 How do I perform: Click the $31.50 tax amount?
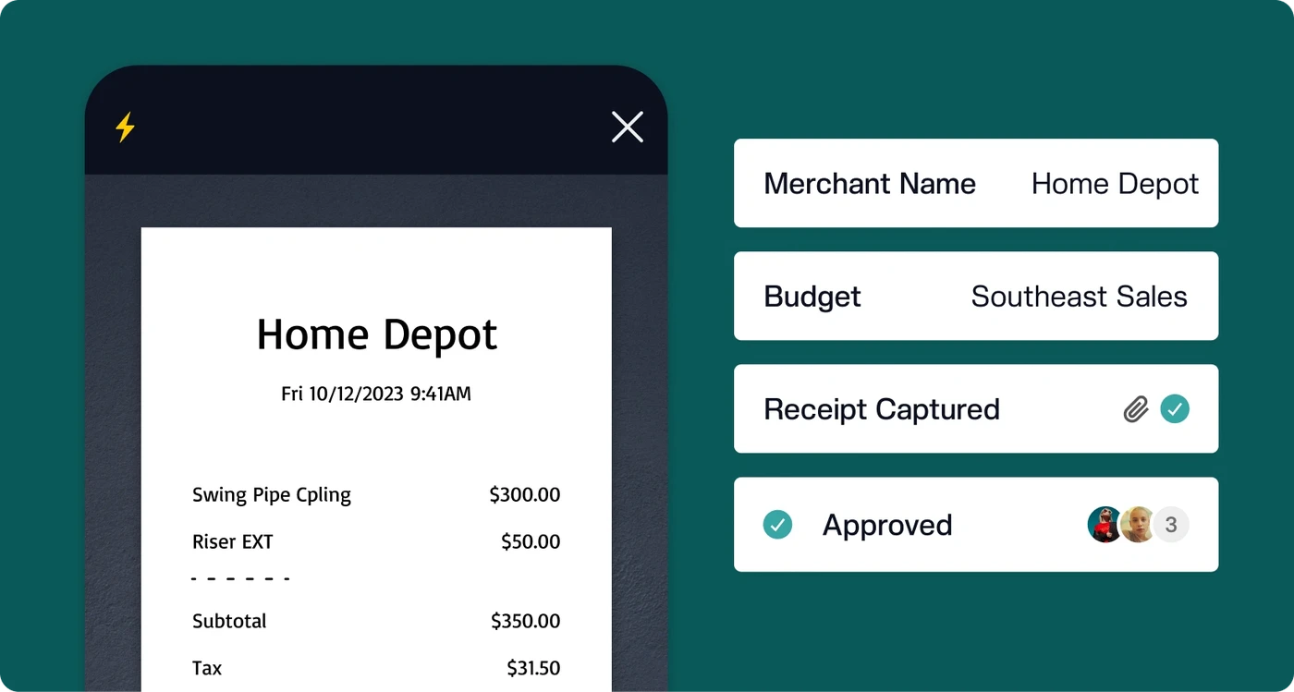[x=533, y=668]
